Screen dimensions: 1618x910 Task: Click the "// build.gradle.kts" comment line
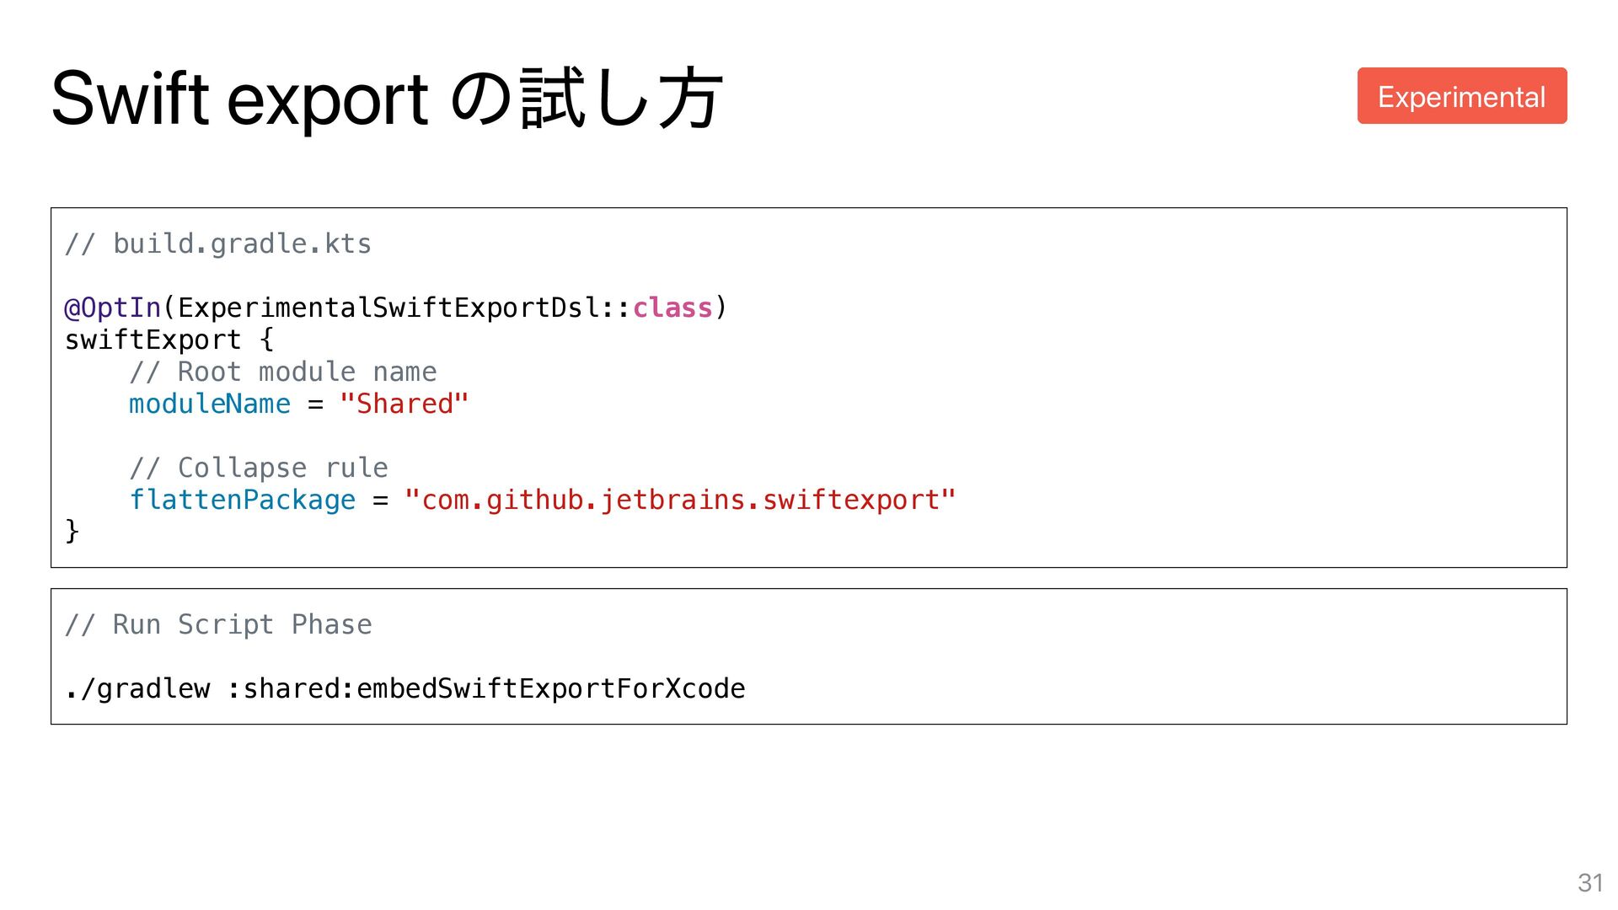coord(217,244)
